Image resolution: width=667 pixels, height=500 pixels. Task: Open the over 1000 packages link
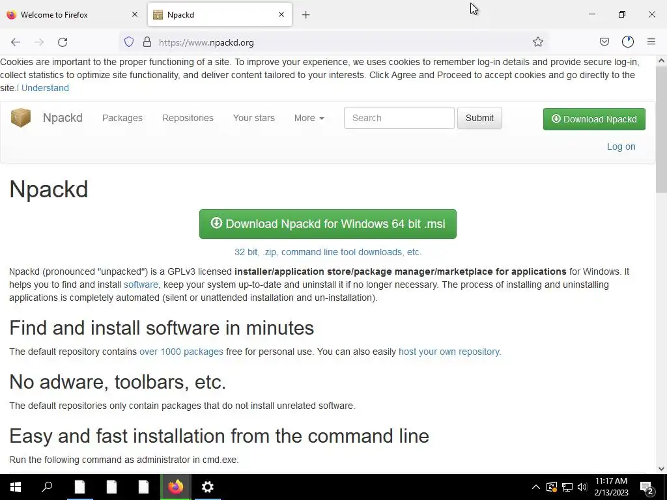(x=181, y=352)
